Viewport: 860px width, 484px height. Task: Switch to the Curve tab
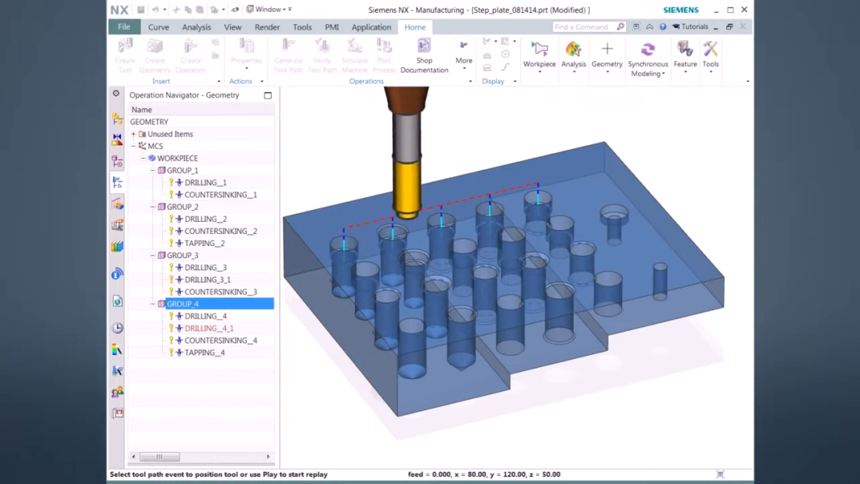pos(158,27)
